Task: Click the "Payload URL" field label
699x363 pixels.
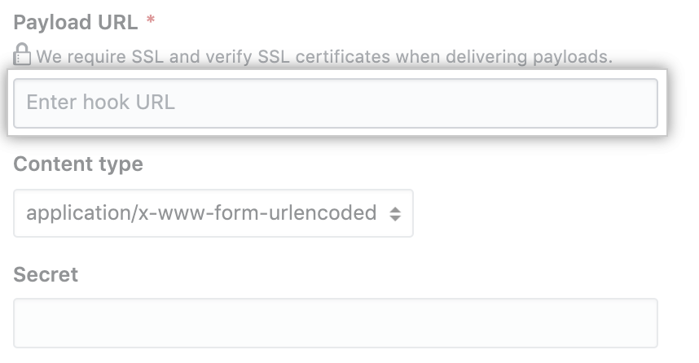Action: (x=76, y=22)
